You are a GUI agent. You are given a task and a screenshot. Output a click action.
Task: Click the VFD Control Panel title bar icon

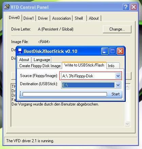tap(7, 7)
